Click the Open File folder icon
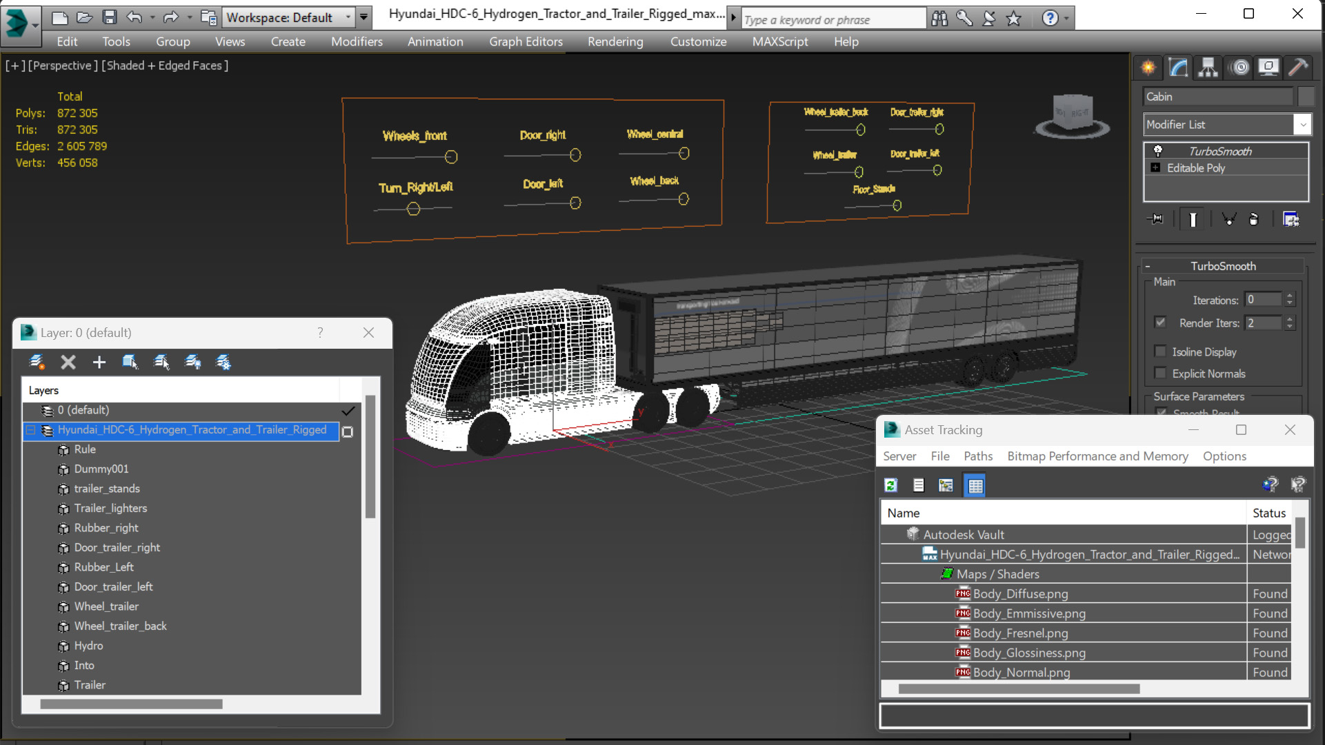Screen dimensions: 1325x745 click(x=84, y=17)
